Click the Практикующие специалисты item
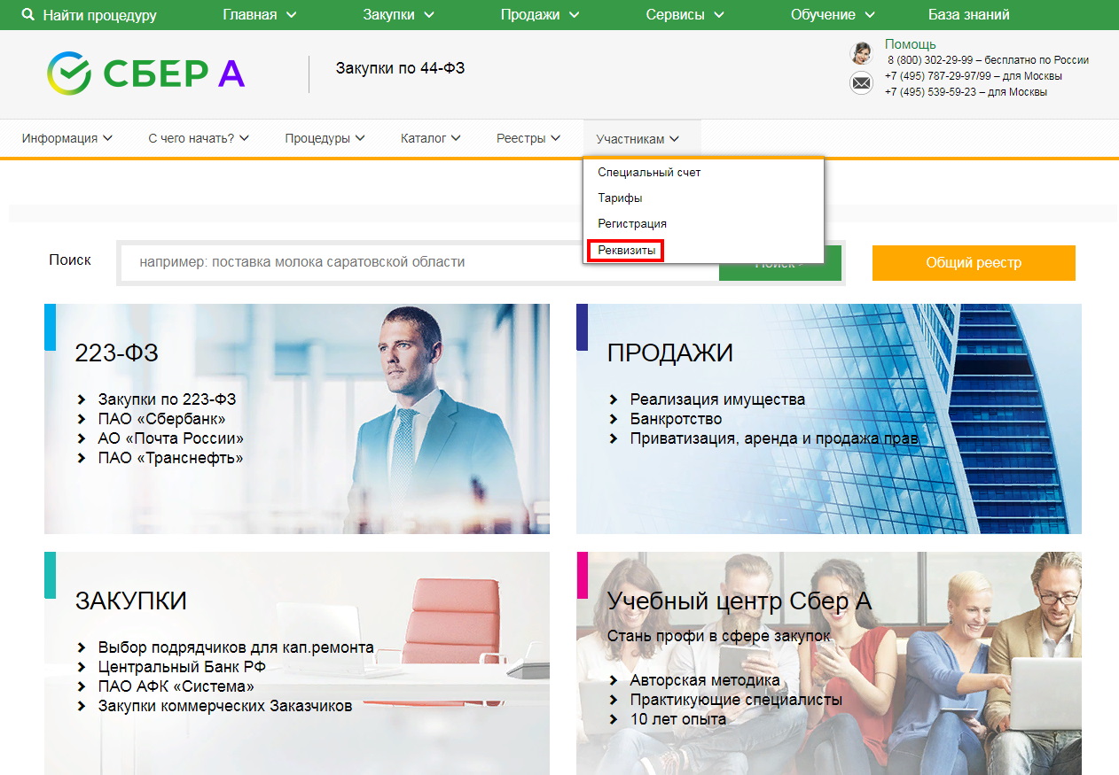This screenshot has width=1119, height=775. (736, 700)
